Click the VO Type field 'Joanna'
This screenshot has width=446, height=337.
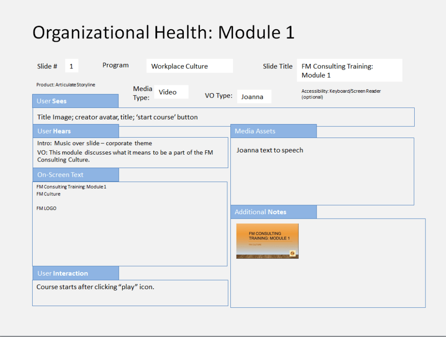pyautogui.click(x=254, y=97)
